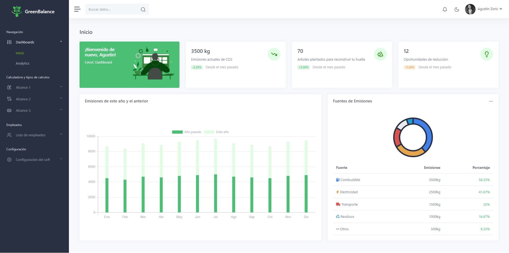
Task: Open the notifications bell
Action: click(445, 10)
